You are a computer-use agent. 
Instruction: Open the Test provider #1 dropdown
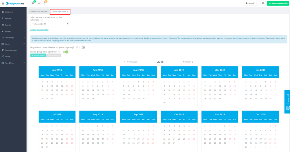tap(49, 24)
